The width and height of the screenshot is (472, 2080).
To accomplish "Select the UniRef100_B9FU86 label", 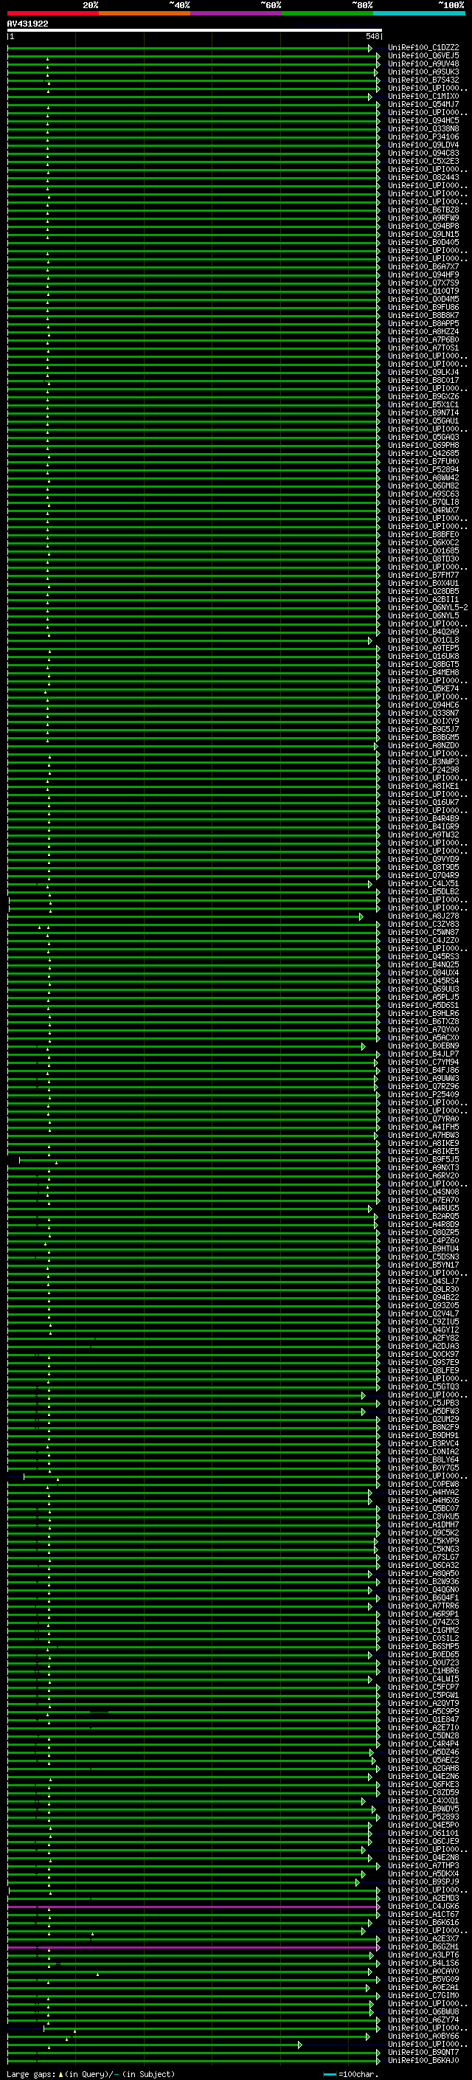I will coord(423,307).
